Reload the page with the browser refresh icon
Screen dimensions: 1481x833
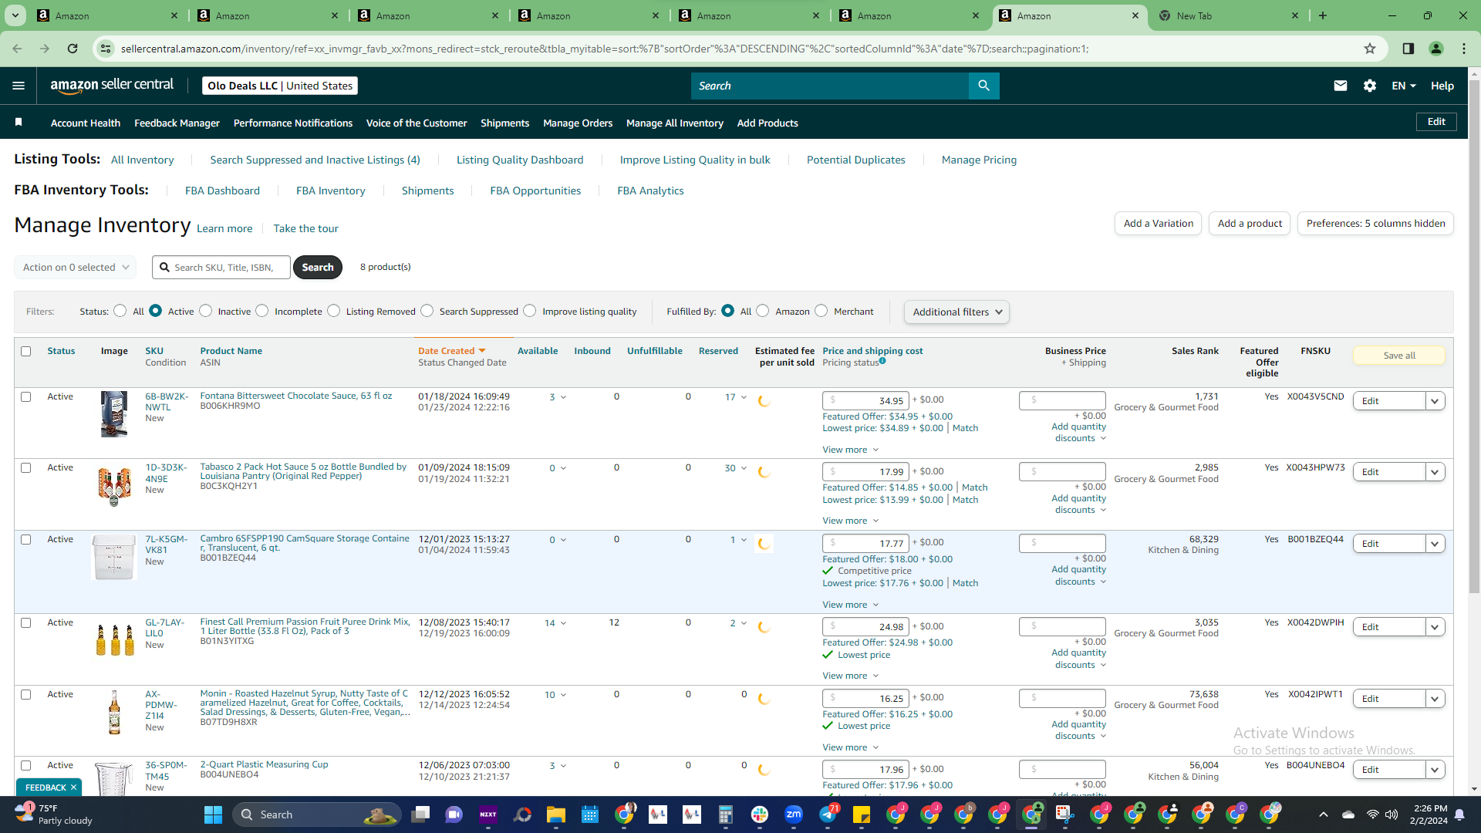pyautogui.click(x=73, y=49)
